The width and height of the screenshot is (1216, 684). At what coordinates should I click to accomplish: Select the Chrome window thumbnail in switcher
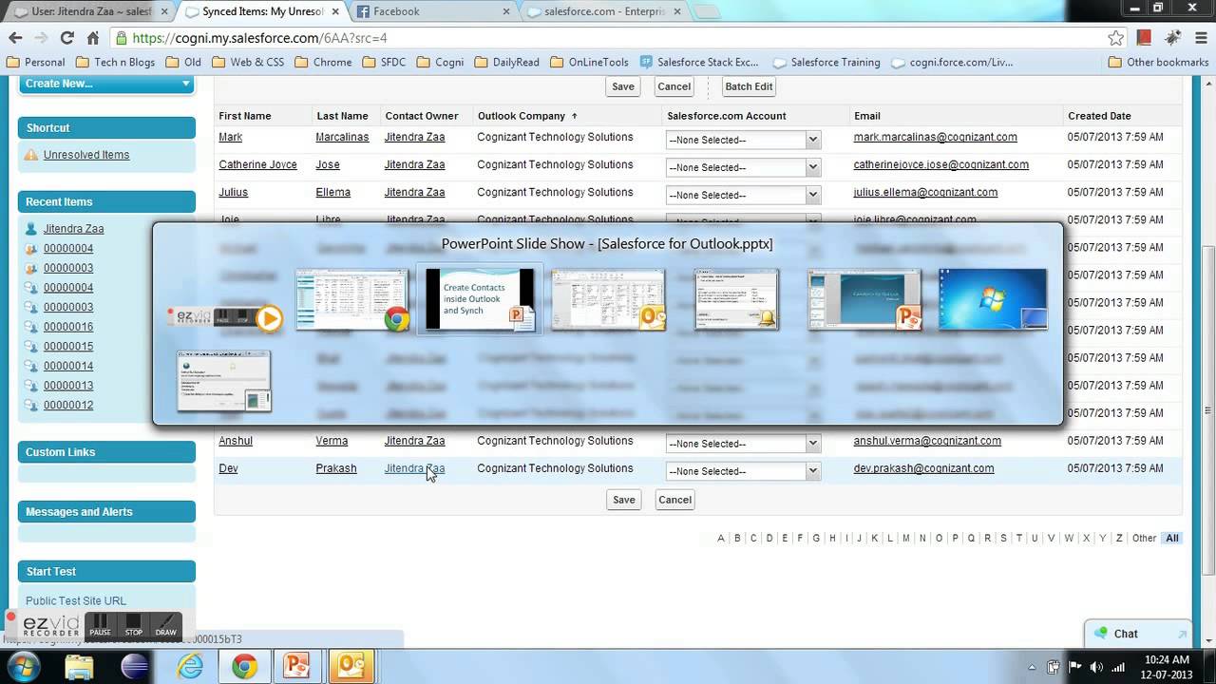pyautogui.click(x=352, y=299)
